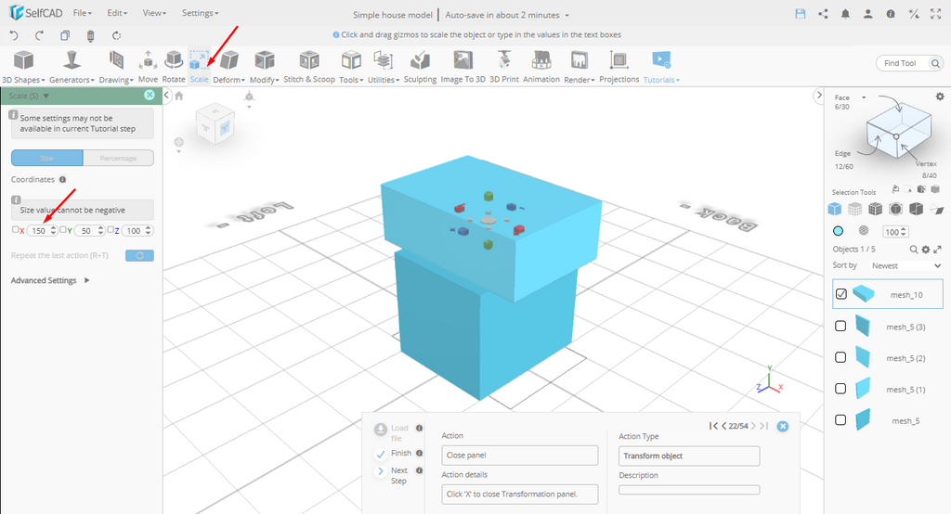Screen dimensions: 951x514
Task: Click the Coordinates info icon
Action: [x=62, y=179]
